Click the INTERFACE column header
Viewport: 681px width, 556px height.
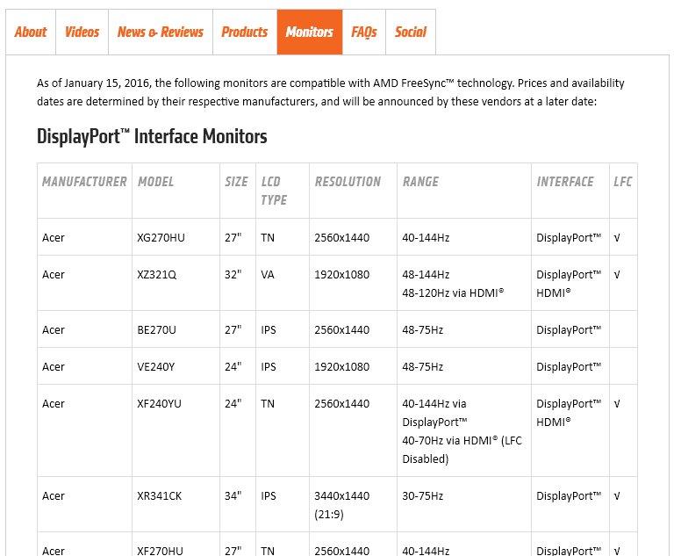[x=565, y=182]
